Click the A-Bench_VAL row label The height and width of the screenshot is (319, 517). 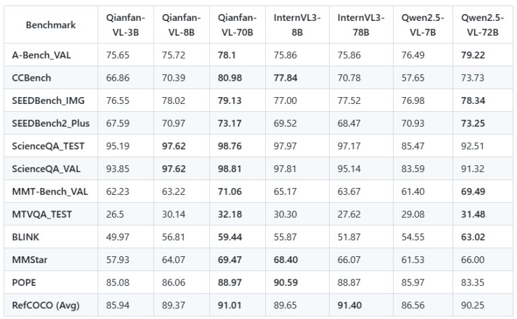click(42, 55)
